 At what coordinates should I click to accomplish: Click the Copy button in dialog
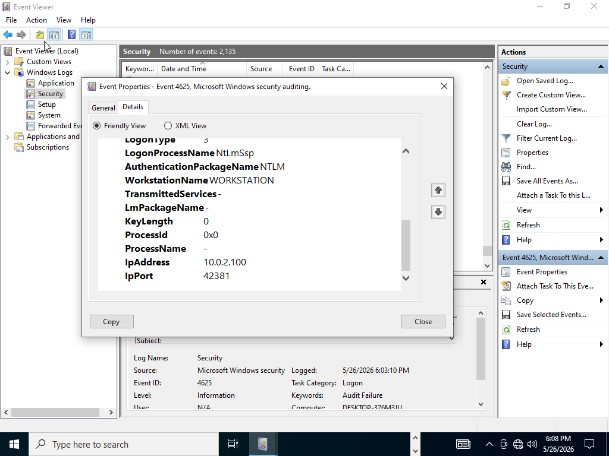[x=111, y=321]
